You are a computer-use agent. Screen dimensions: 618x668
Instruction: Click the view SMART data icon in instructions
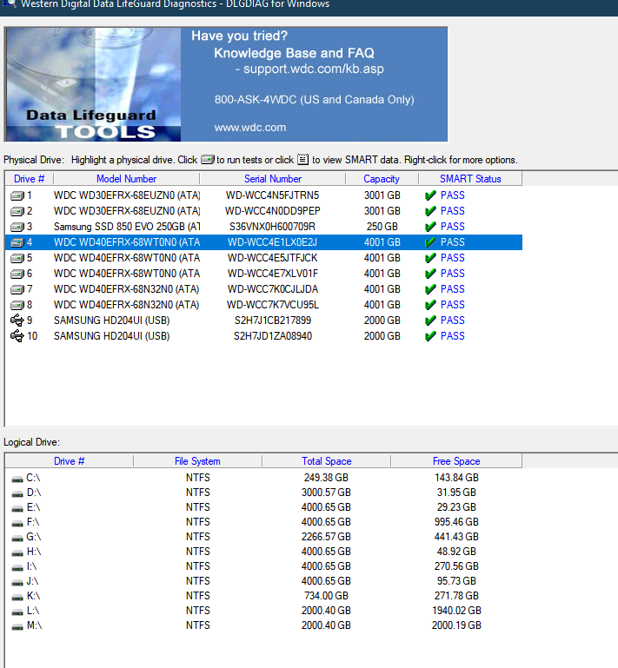302,159
